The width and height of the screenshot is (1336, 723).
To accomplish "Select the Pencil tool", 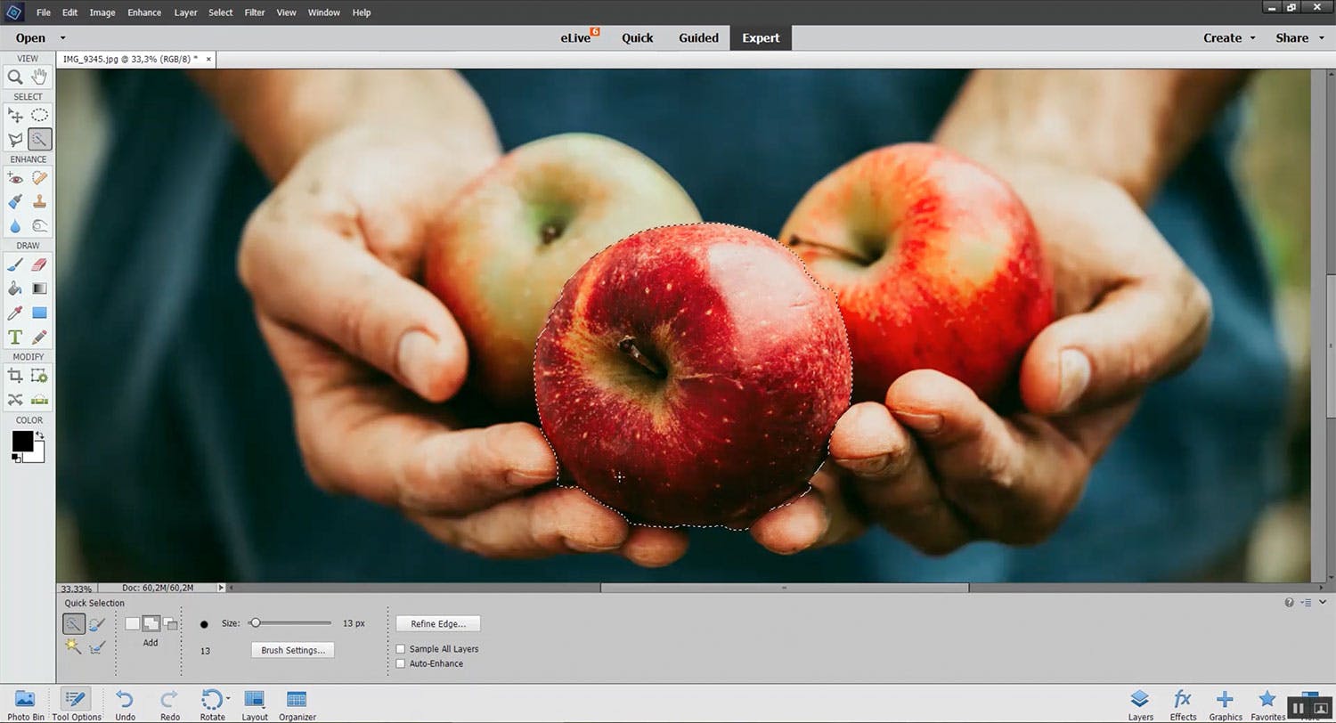I will point(39,337).
